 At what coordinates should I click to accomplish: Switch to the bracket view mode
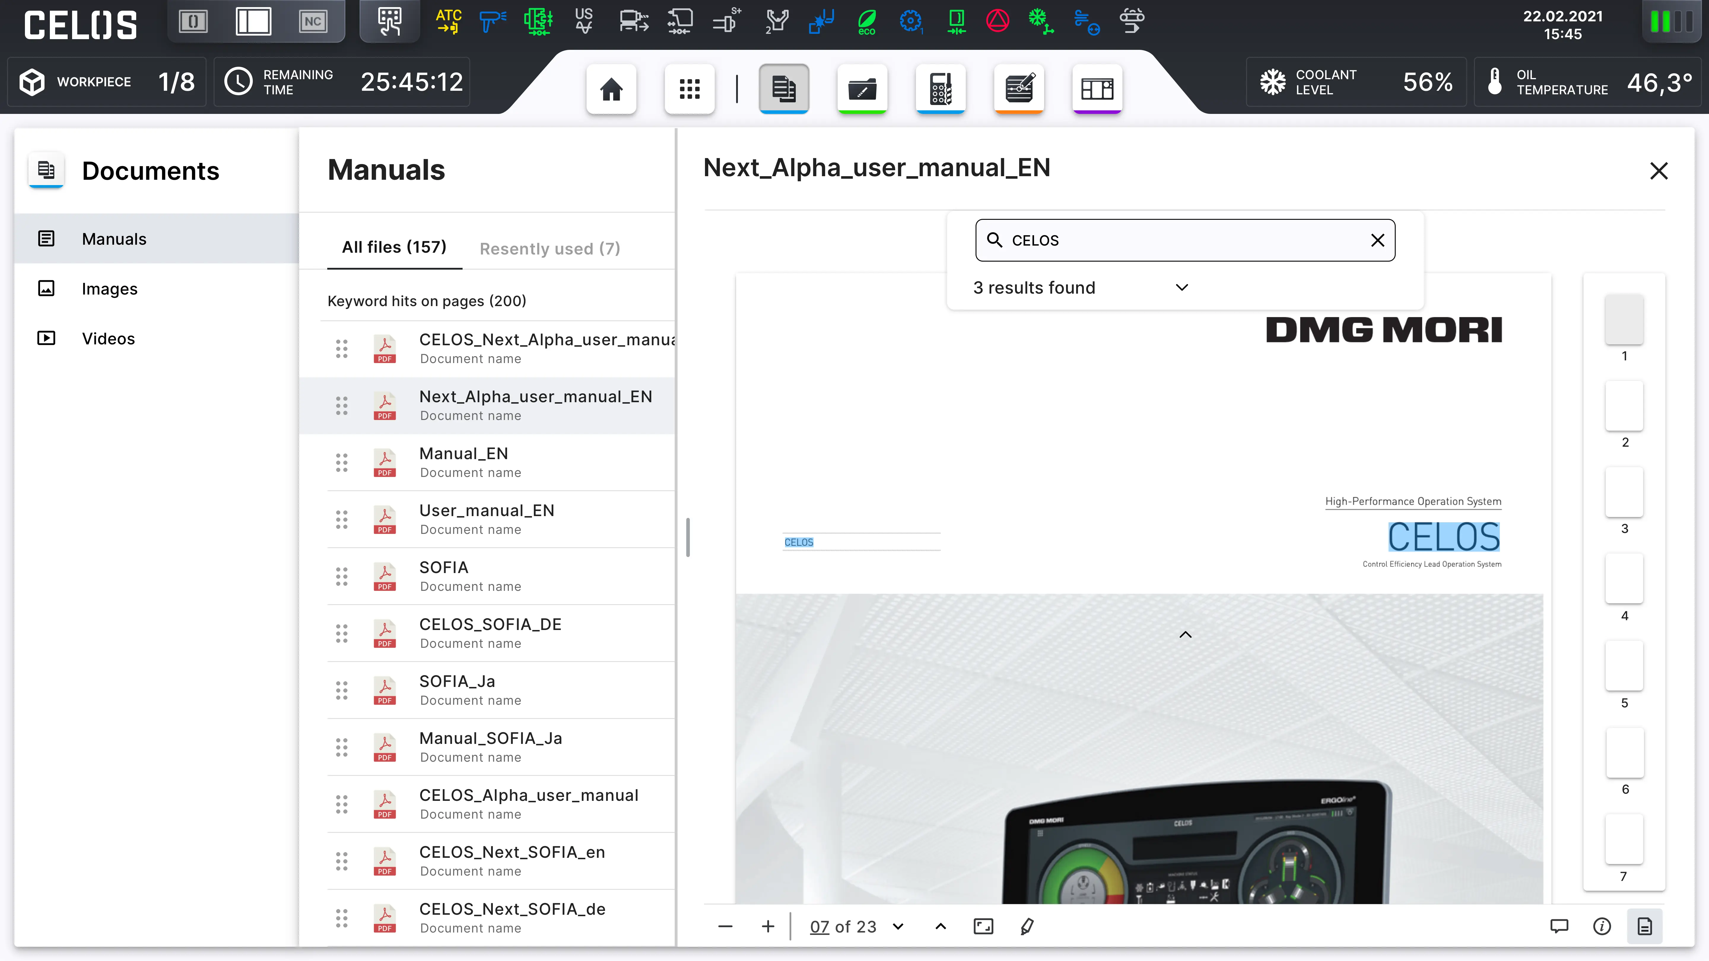coord(193,22)
